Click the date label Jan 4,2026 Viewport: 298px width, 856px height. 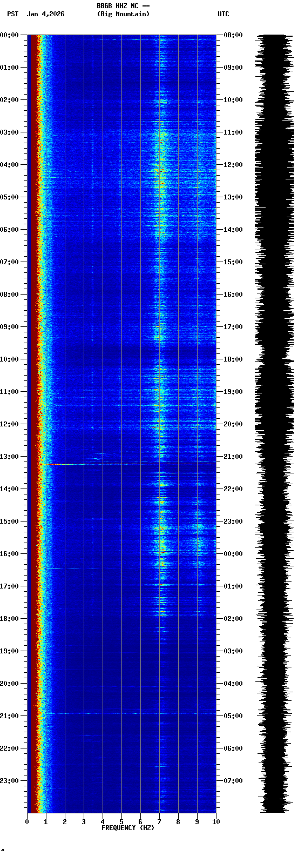[45, 14]
